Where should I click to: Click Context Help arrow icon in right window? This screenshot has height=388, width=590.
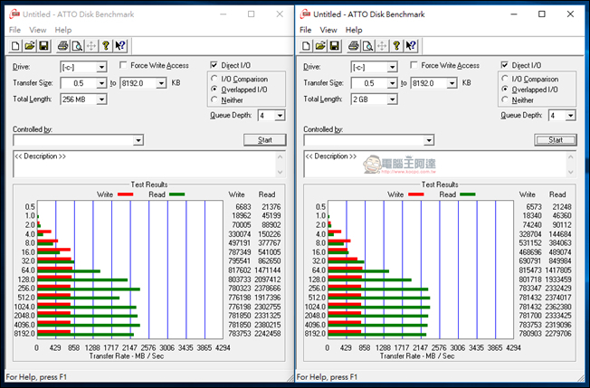pos(411,46)
